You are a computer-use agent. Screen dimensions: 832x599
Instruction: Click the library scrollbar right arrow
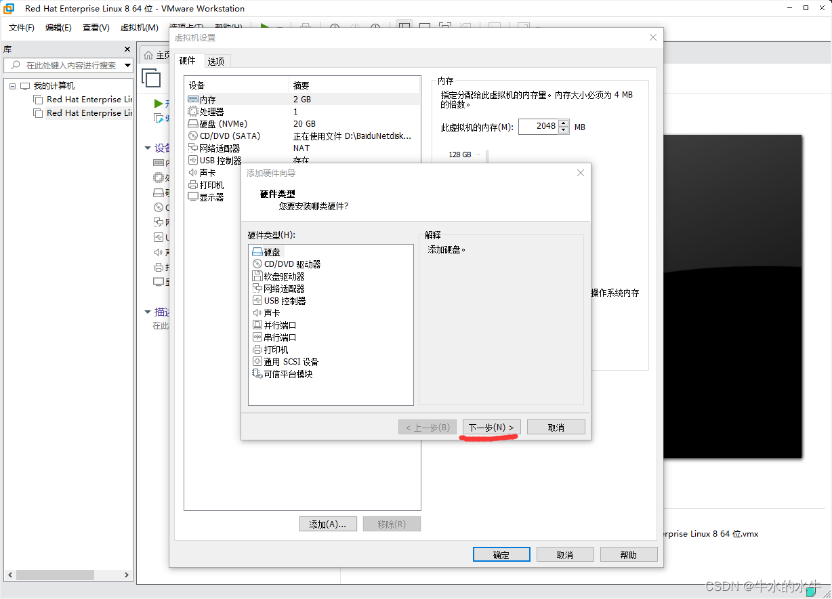pos(127,575)
